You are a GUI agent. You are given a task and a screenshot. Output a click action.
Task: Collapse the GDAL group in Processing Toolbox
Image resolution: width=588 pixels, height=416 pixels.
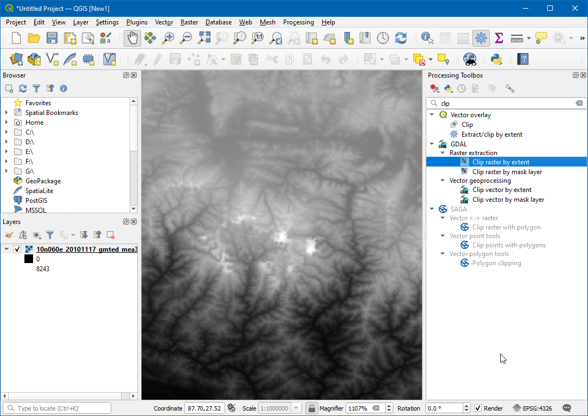tap(432, 144)
